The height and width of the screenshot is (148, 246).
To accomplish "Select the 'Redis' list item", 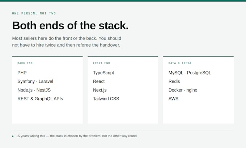I will pyautogui.click(x=174, y=81).
